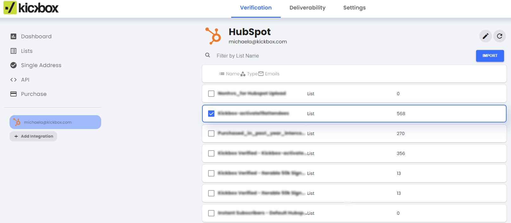511x223 pixels.
Task: Click the blue IMPORT button
Action: 490,56
